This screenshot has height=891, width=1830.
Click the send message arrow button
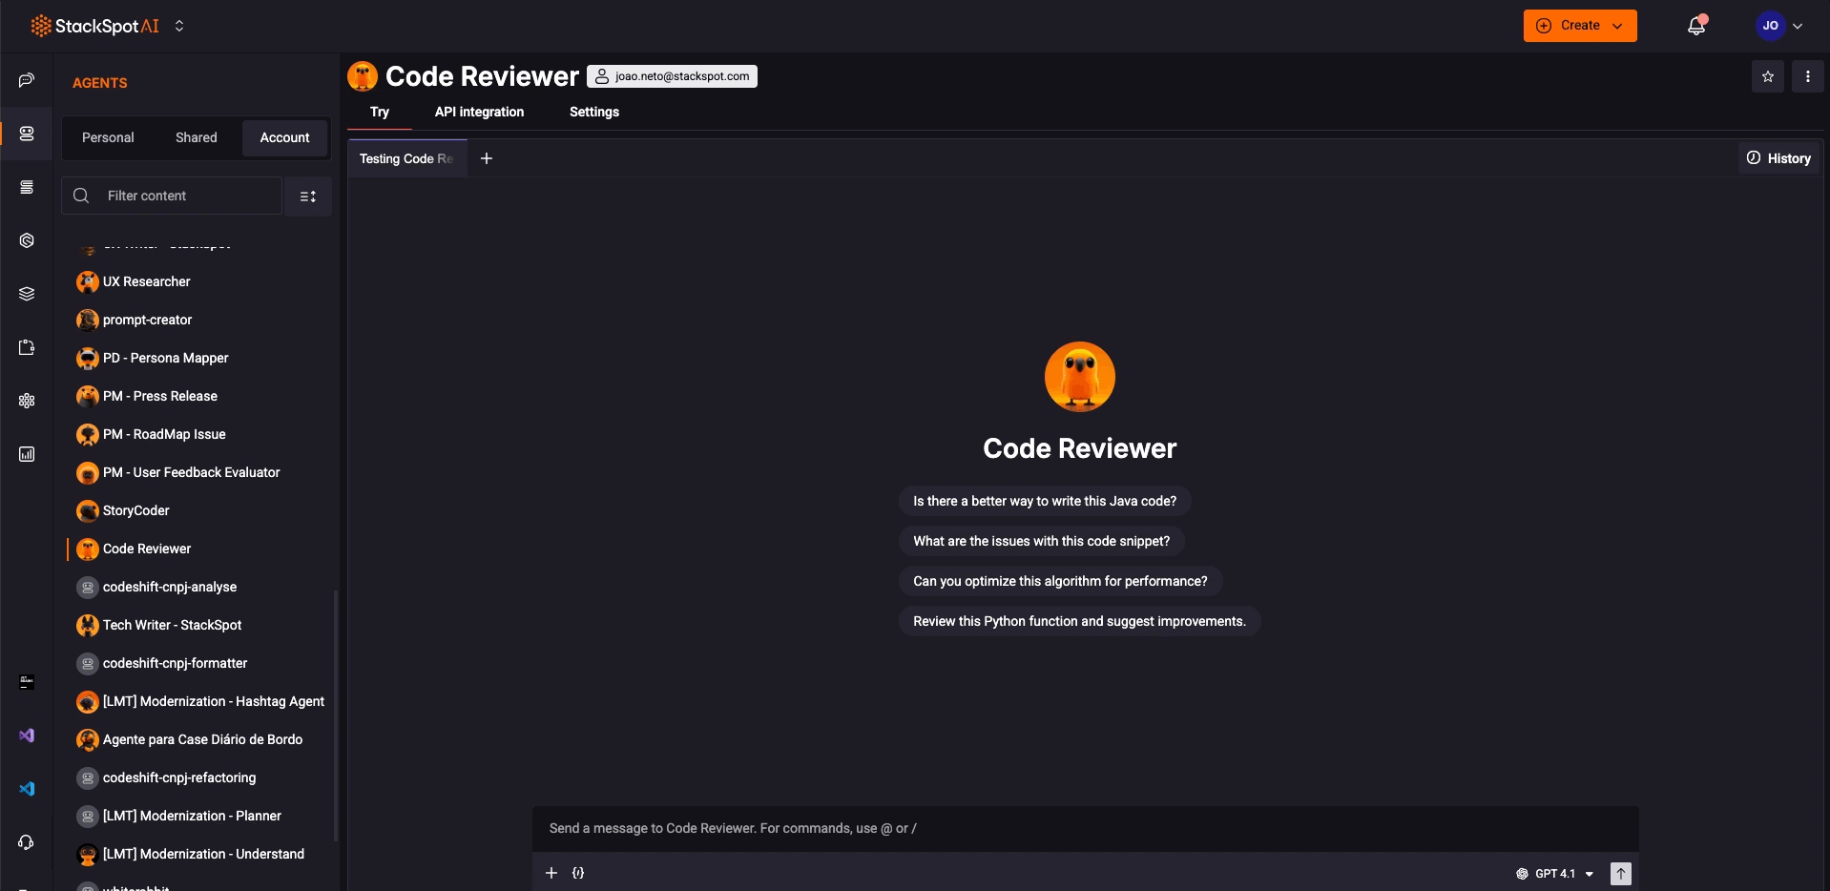pos(1620,873)
